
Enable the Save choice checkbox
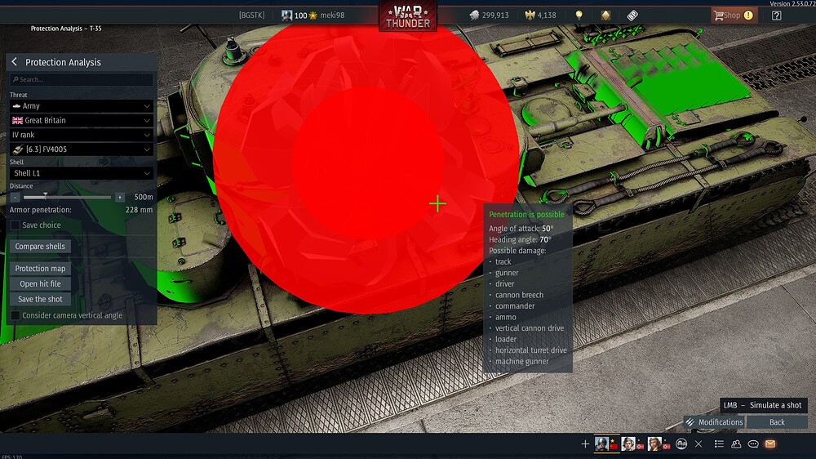(16, 225)
